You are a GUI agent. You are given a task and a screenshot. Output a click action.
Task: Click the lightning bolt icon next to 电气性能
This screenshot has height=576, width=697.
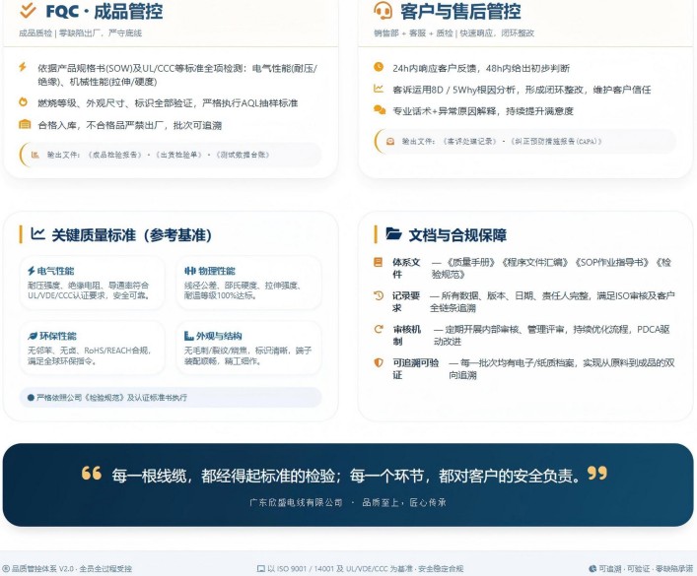(x=31, y=271)
